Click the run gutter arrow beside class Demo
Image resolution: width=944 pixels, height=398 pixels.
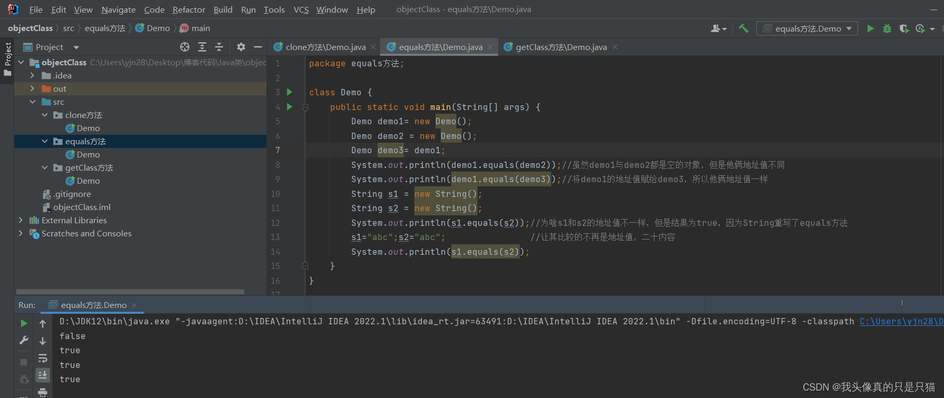290,92
